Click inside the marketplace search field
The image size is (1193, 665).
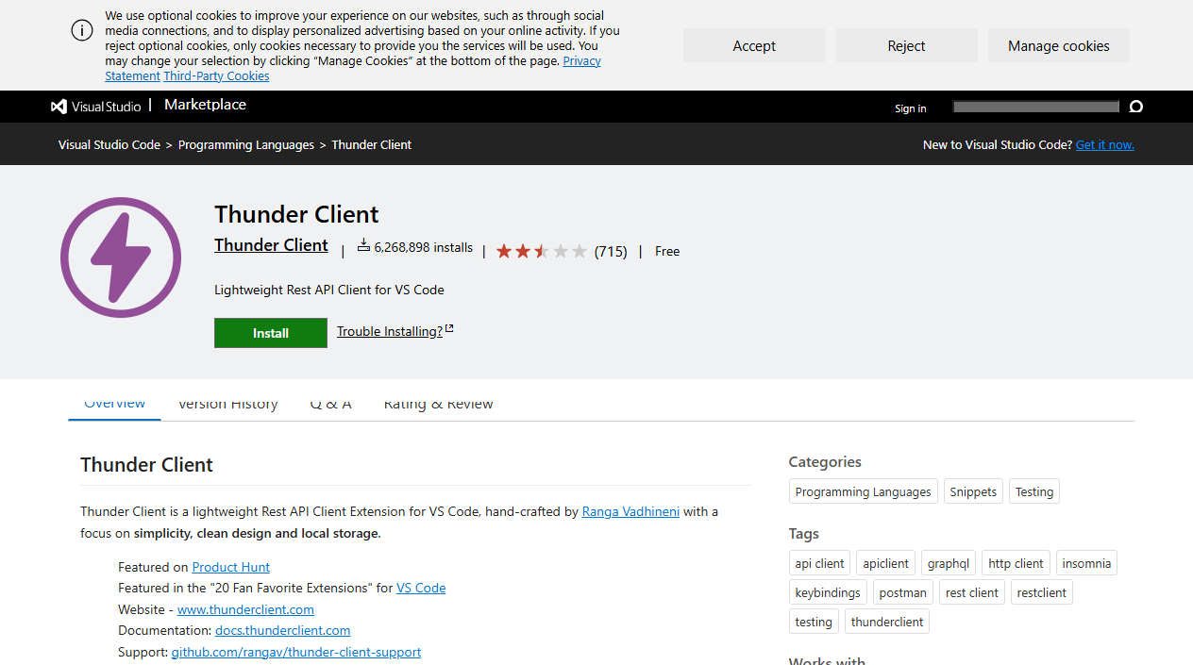coord(1035,107)
